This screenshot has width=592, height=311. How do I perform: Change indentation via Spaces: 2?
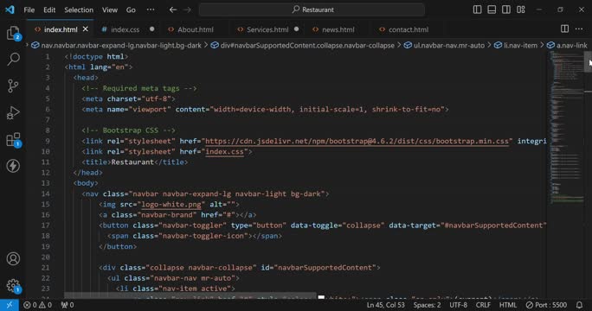427,305
